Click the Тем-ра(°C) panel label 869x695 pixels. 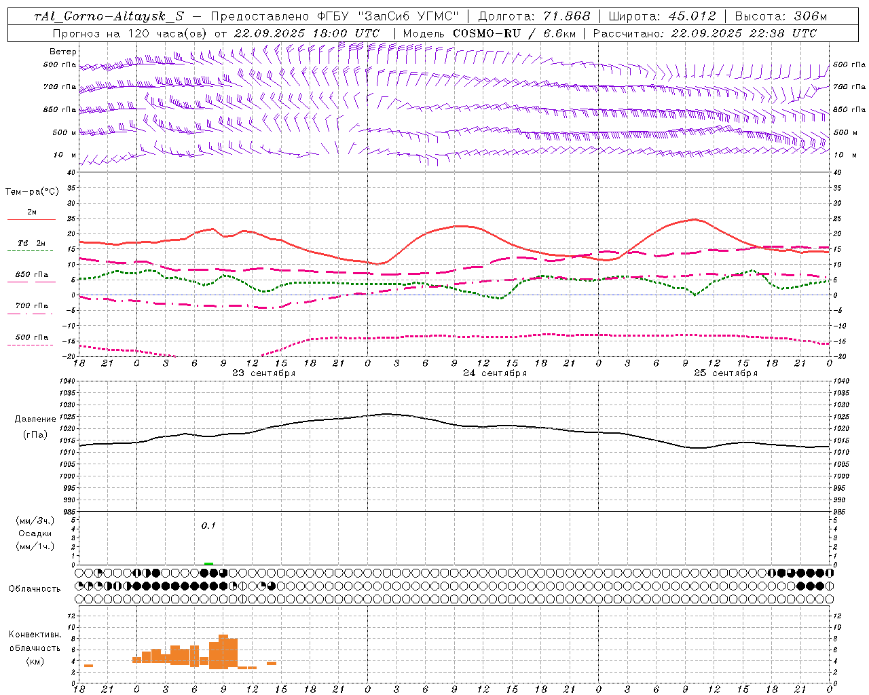32,192
